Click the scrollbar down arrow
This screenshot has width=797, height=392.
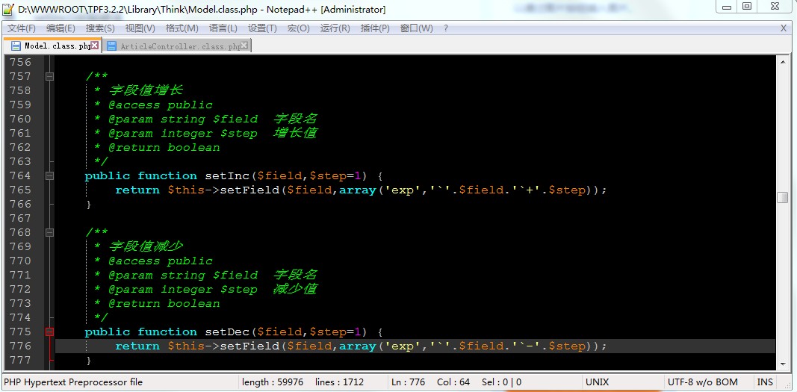[x=782, y=364]
